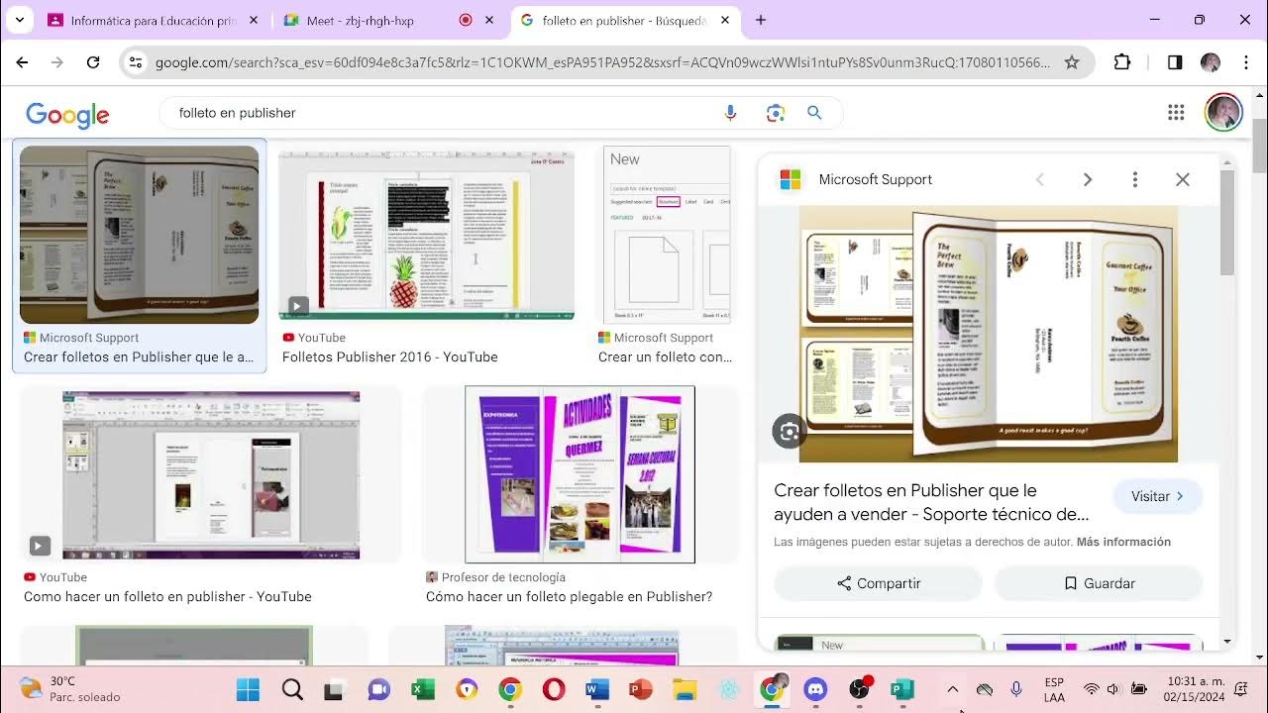Switch to the Meet zbj-rhgh-hxp tab
Screen dimensions: 1268x713
376,20
